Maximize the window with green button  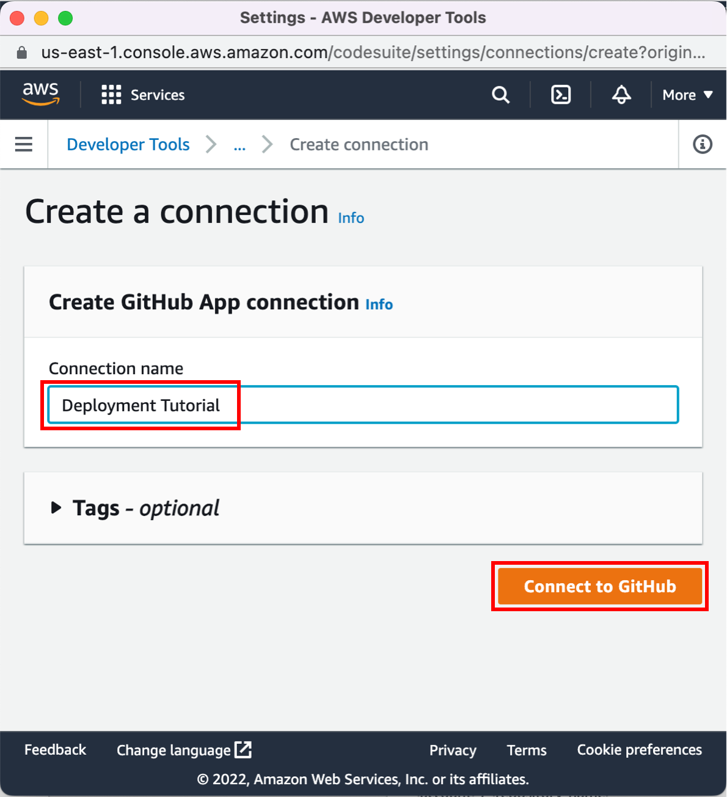coord(65,18)
